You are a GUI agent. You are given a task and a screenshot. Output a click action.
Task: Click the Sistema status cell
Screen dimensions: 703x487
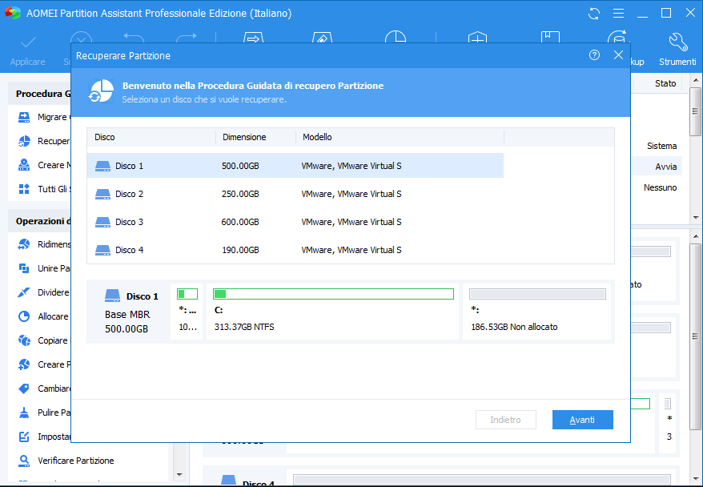click(661, 146)
